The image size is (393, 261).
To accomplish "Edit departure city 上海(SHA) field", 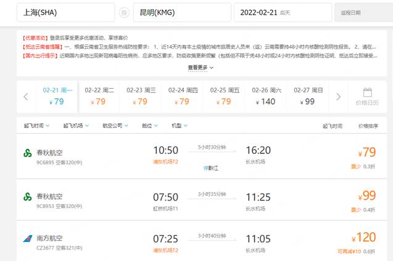I will point(65,12).
